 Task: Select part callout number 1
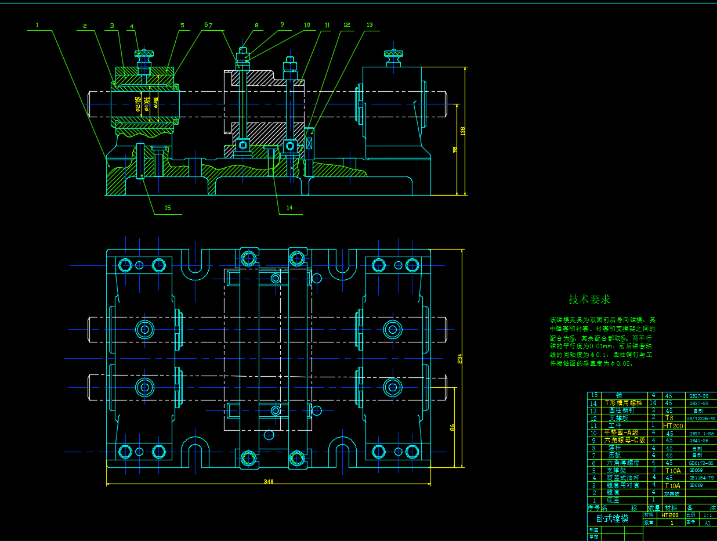point(37,25)
